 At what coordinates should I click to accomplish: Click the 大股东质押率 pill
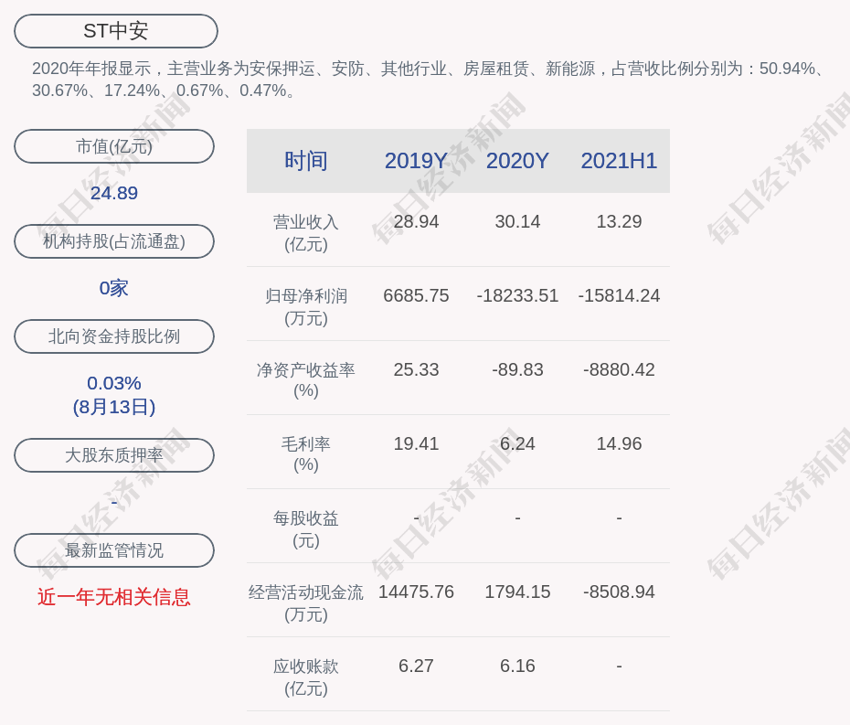pyautogui.click(x=114, y=455)
